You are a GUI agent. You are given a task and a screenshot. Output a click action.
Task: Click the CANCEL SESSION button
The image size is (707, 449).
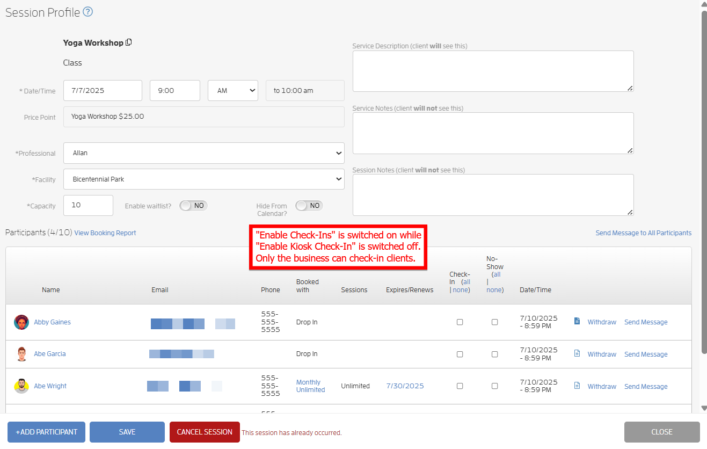coord(205,432)
